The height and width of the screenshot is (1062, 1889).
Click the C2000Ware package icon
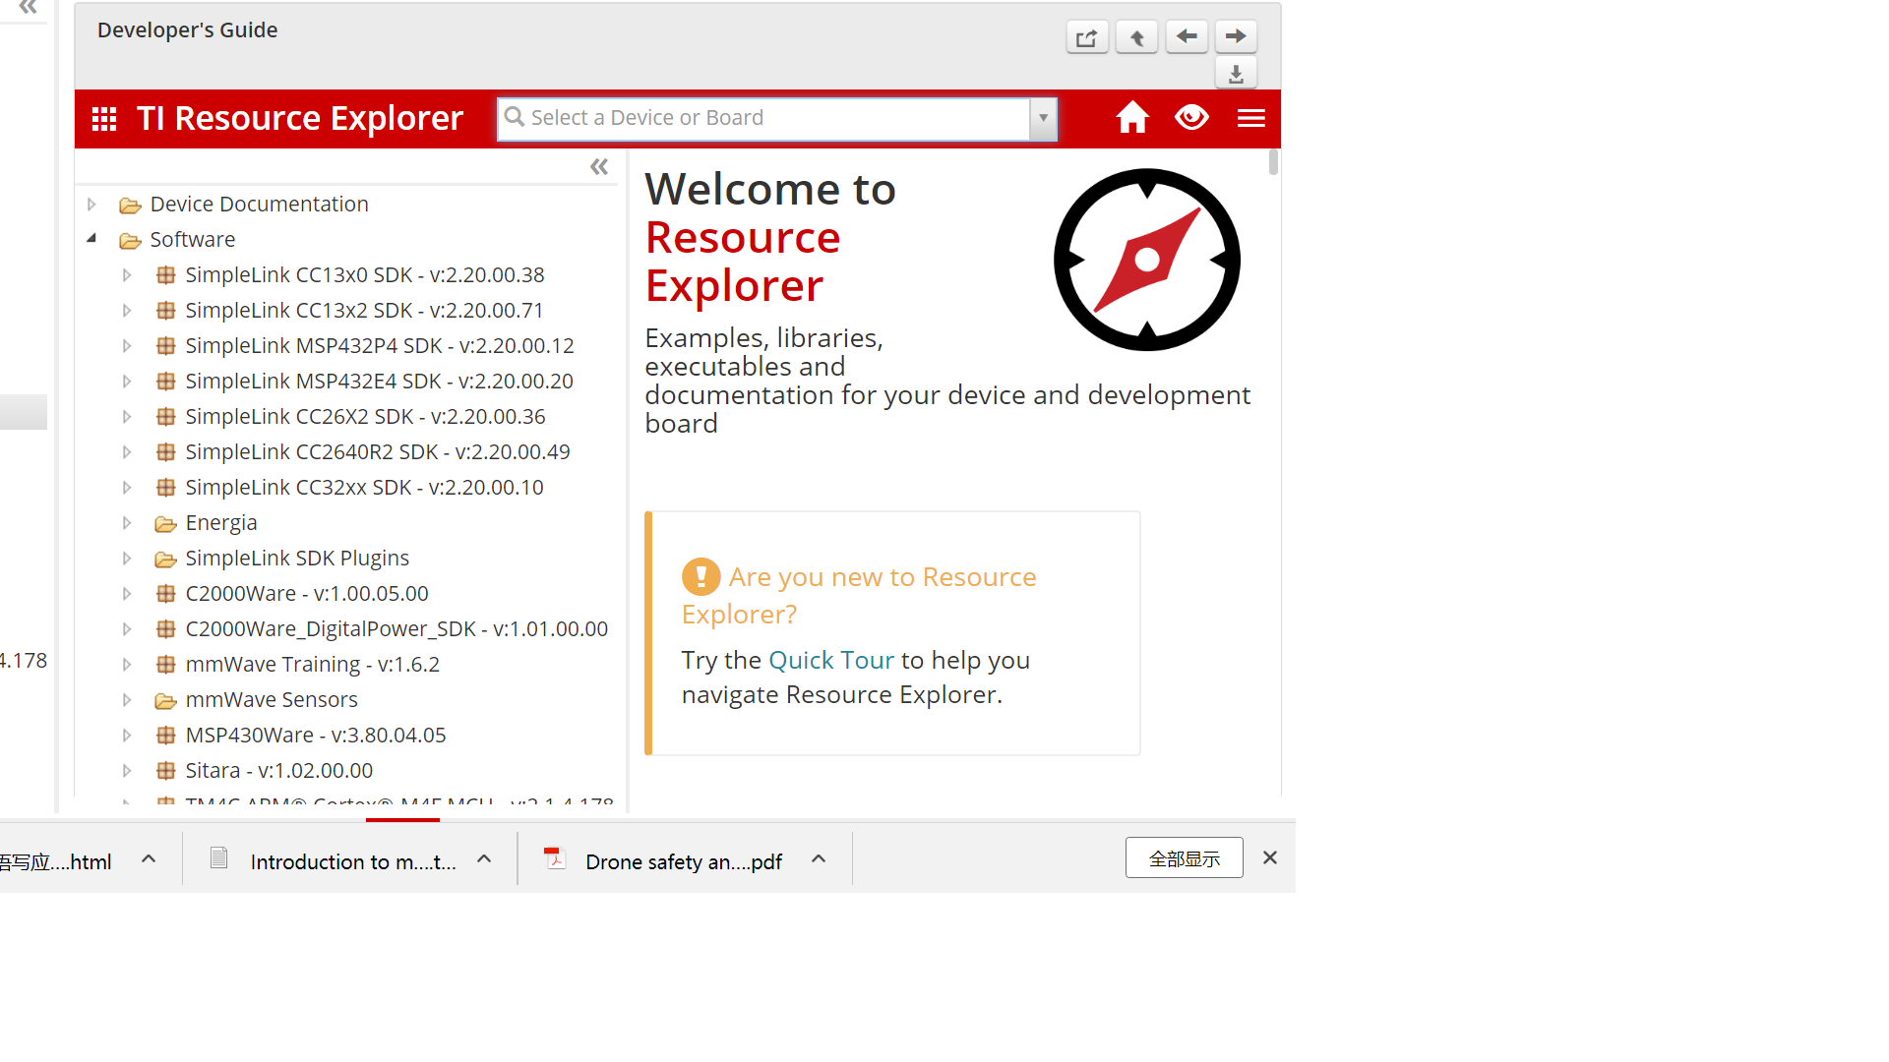pos(166,594)
